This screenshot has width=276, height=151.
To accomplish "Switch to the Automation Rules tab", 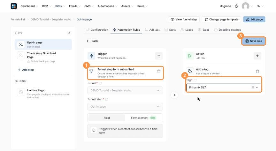I will click(126, 30).
